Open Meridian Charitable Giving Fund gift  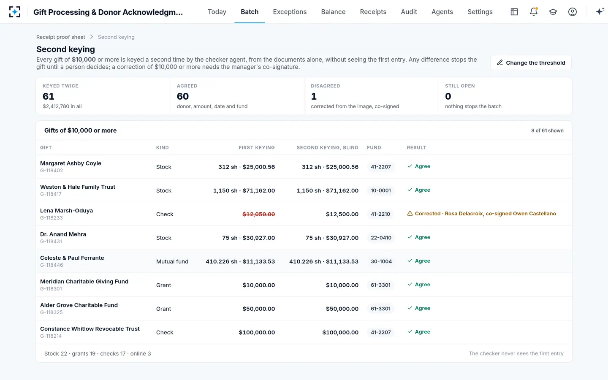click(x=84, y=282)
